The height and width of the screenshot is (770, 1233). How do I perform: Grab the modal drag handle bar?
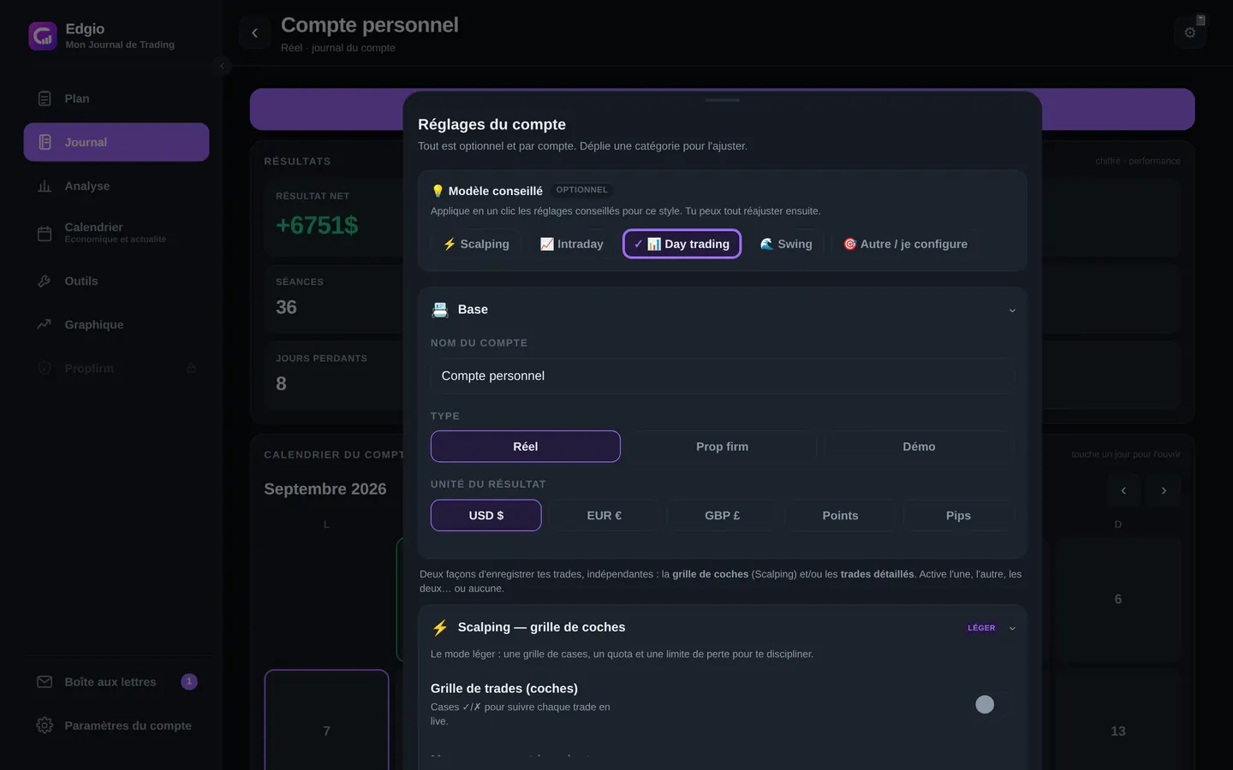click(x=723, y=100)
